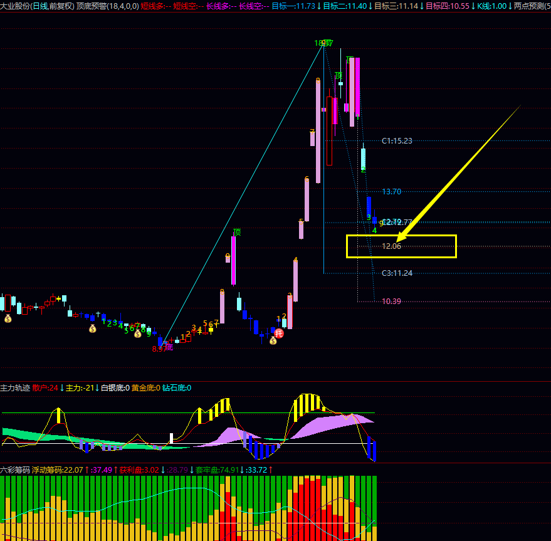Image resolution: width=551 pixels, height=541 pixels.
Task: Click the green 顶 label above the mid-chart magenta candle
Action: [x=237, y=232]
